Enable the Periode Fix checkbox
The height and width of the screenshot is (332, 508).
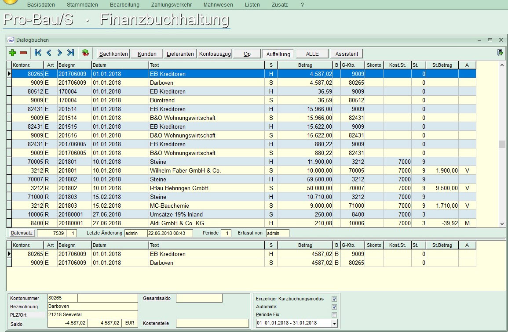pyautogui.click(x=334, y=315)
